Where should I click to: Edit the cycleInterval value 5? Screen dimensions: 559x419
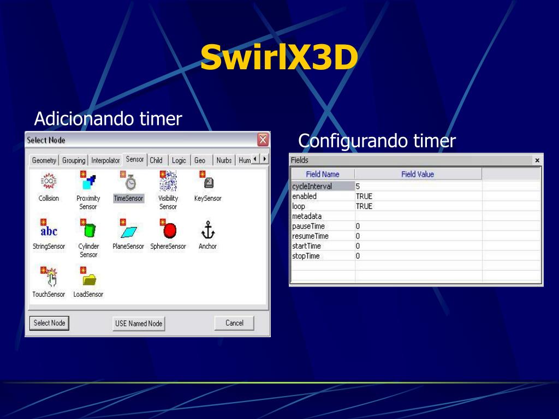click(x=418, y=187)
